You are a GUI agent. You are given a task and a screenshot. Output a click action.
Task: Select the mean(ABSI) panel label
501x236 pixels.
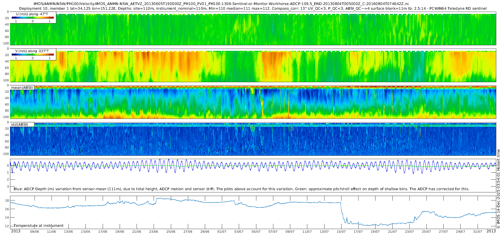point(22,88)
